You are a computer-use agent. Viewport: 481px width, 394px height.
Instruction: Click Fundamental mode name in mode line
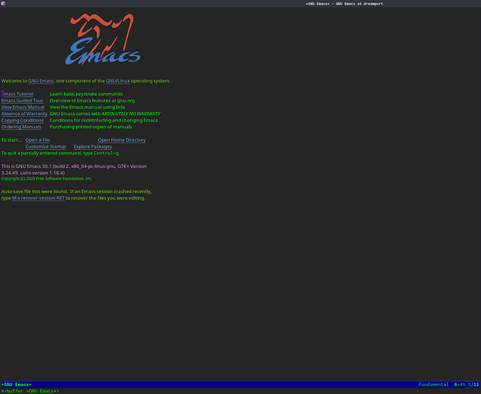pyautogui.click(x=434, y=385)
